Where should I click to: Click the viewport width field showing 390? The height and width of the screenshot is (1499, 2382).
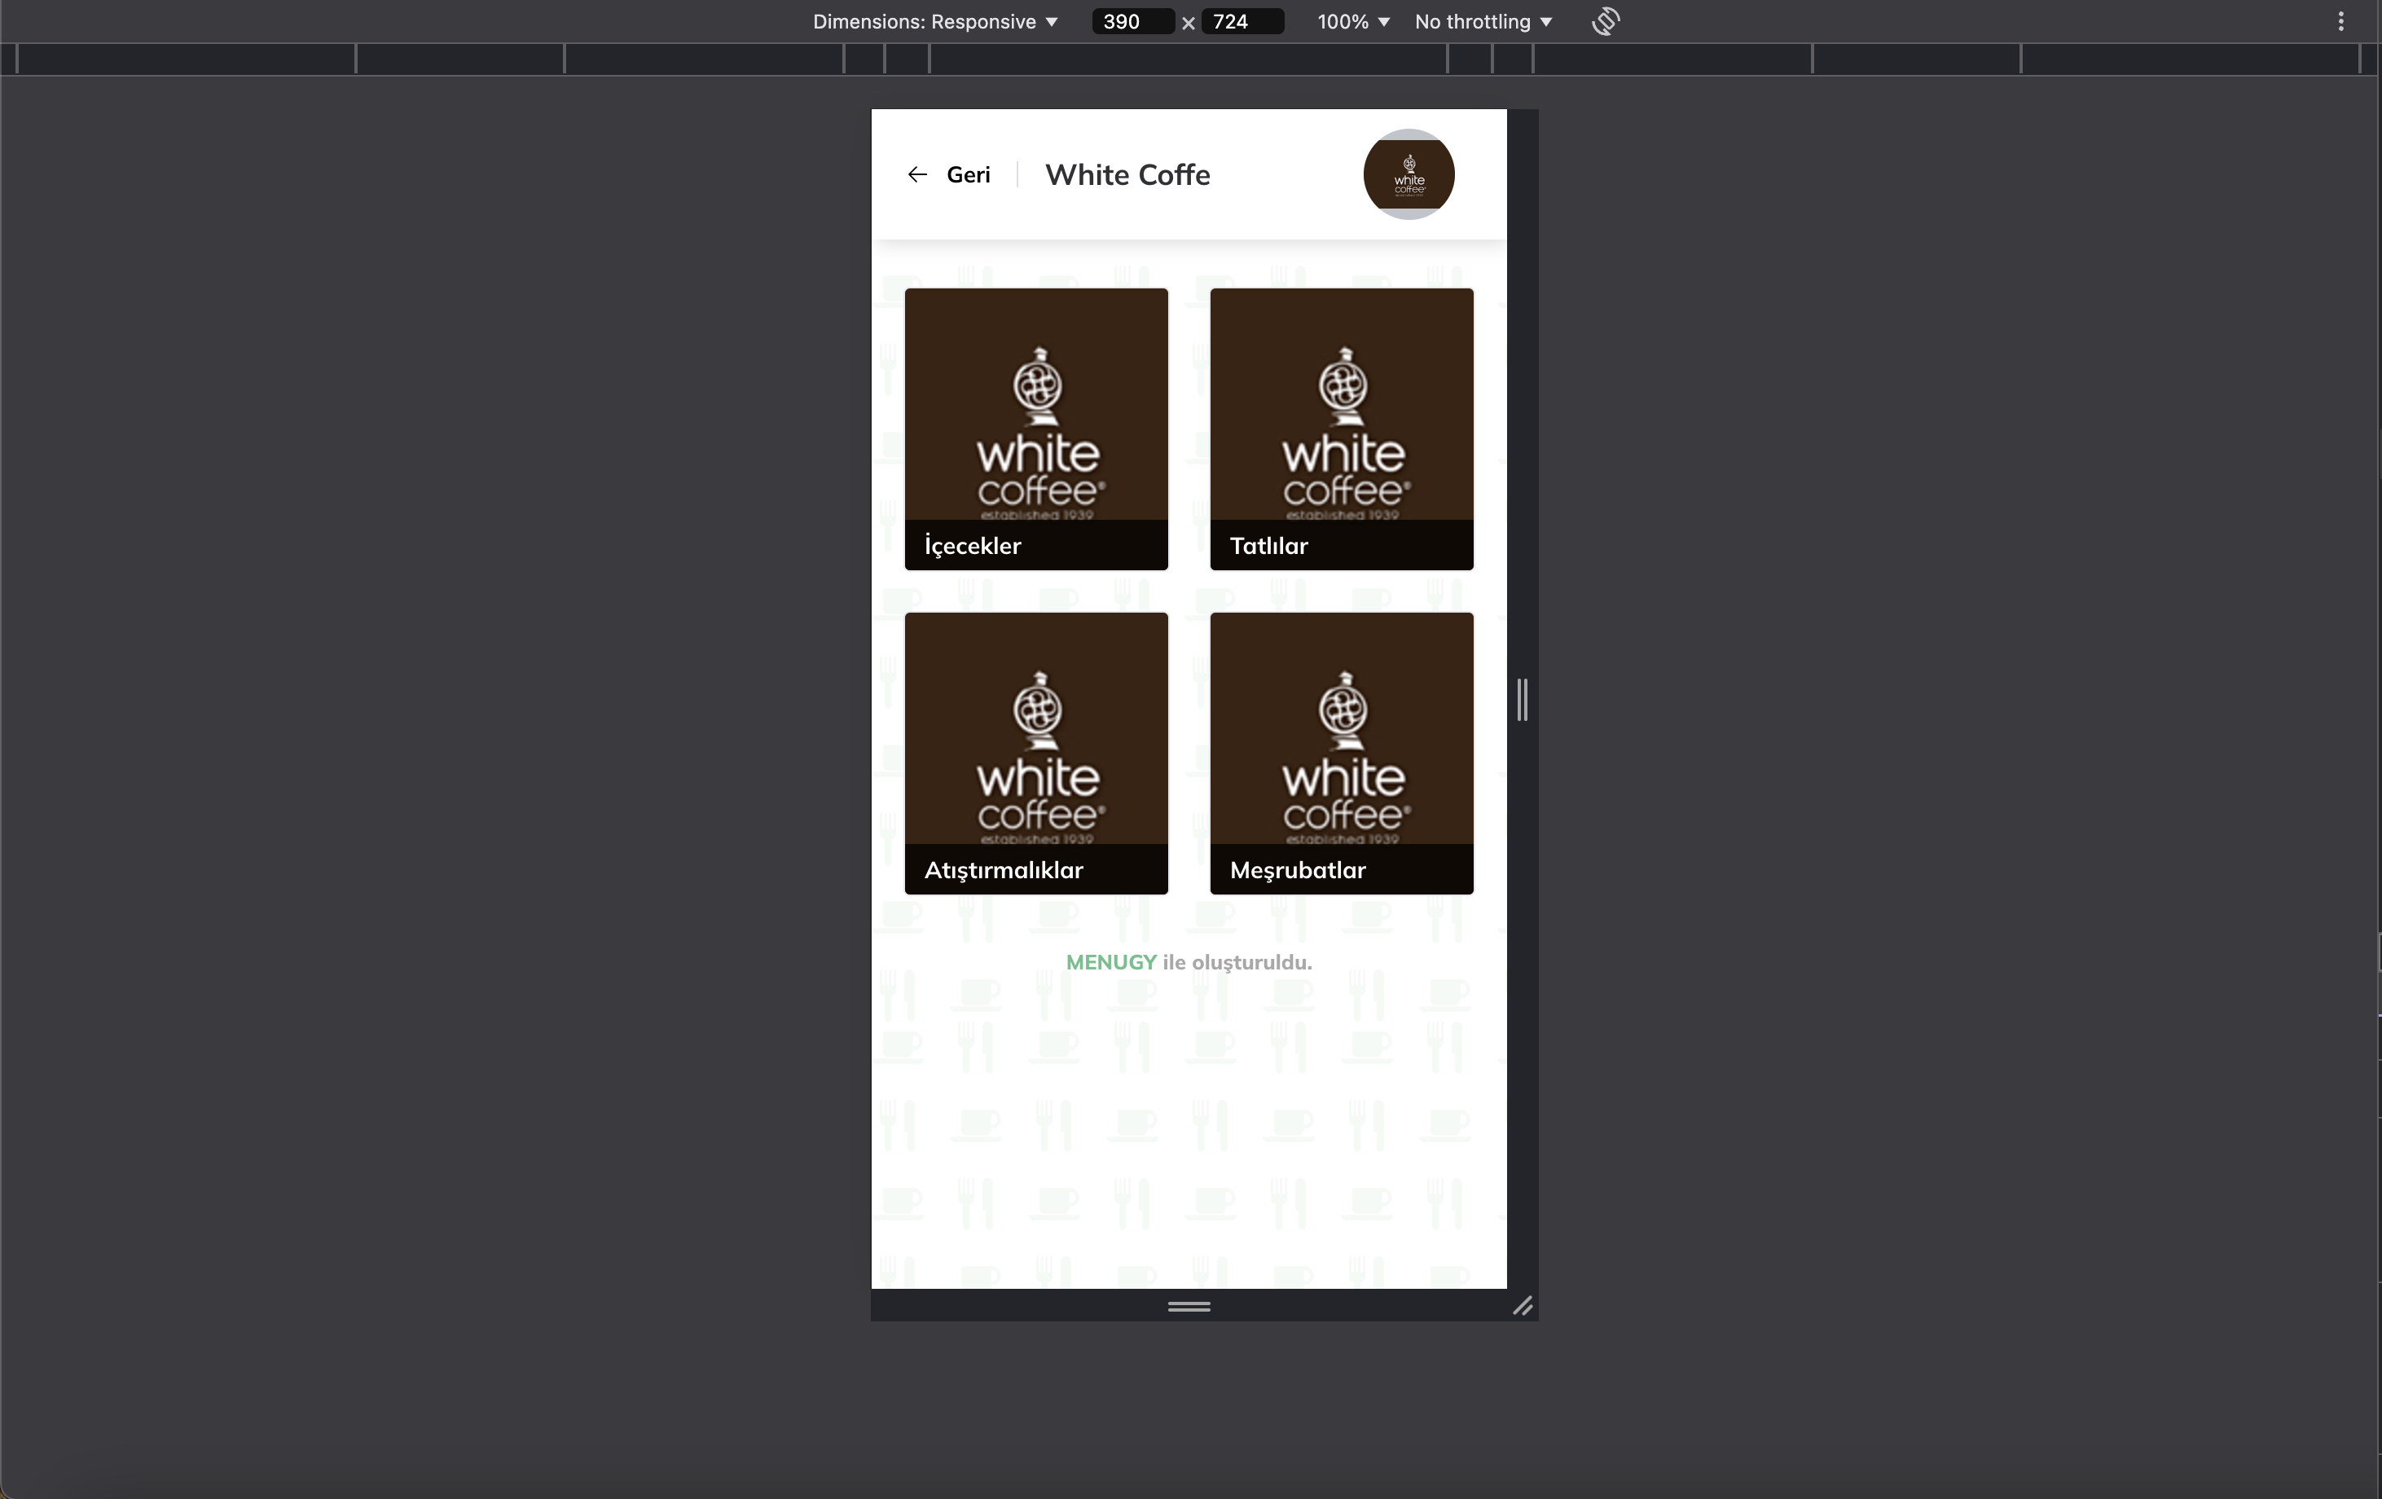click(1132, 22)
